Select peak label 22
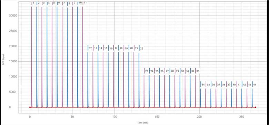This screenshot has height=125, width=269. click(x=141, y=49)
